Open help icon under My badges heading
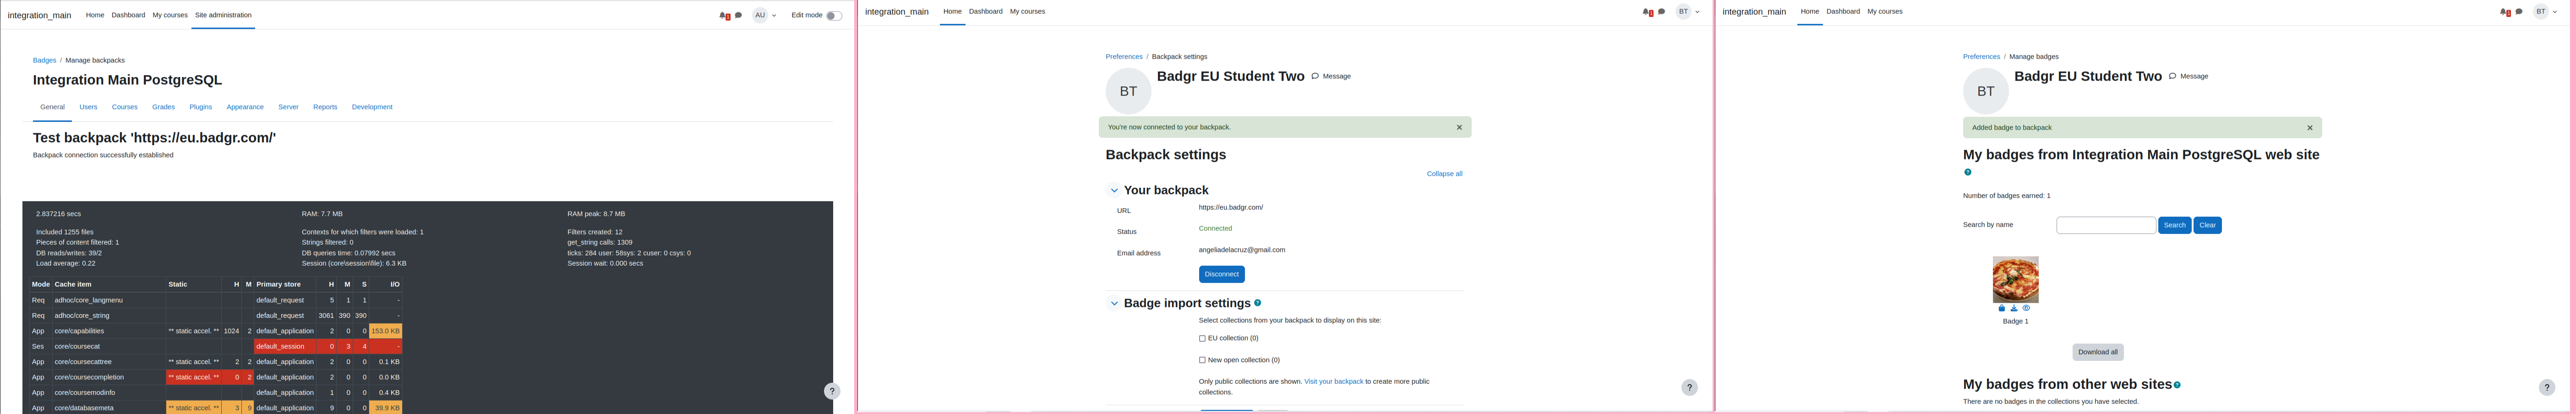The width and height of the screenshot is (2576, 414). pos(1968,172)
